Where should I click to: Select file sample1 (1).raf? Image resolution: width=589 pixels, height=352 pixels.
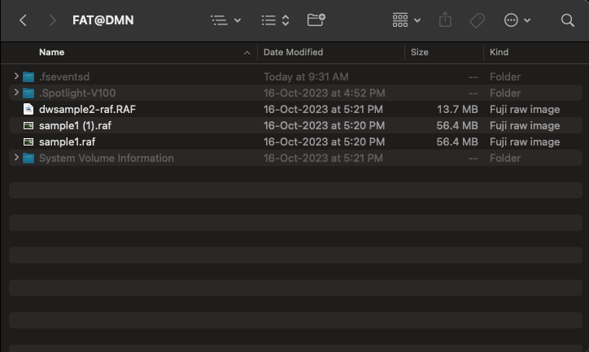click(x=75, y=126)
